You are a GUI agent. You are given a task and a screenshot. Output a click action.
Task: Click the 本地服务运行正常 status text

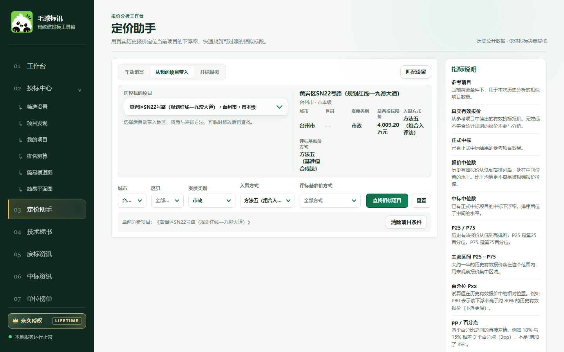34,337
